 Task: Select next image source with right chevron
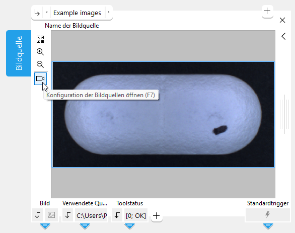click(x=109, y=13)
